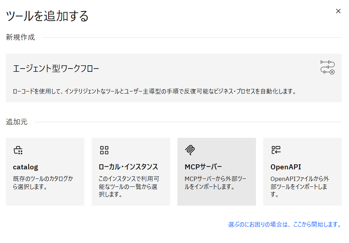The width and height of the screenshot is (349, 243).
Task: Click the catalog shopping-bag icon
Action: tap(18, 150)
